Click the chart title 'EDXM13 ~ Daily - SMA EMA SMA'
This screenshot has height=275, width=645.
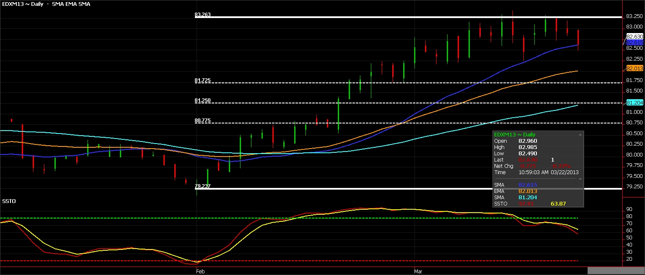[46, 4]
